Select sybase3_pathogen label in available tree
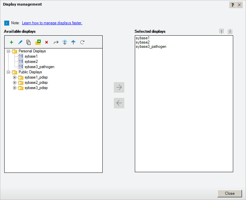Viewport: 246px width, 200px height. point(40,67)
